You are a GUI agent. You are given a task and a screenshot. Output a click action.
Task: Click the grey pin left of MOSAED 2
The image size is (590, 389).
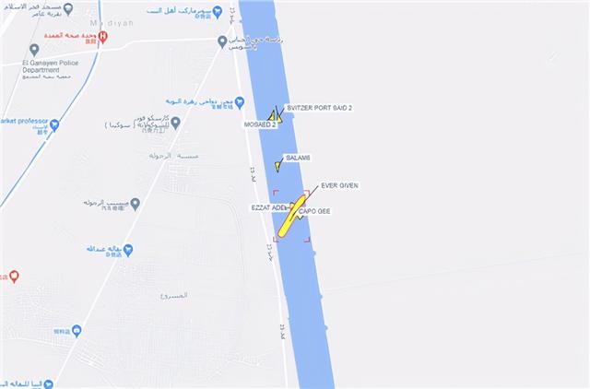tap(175, 123)
